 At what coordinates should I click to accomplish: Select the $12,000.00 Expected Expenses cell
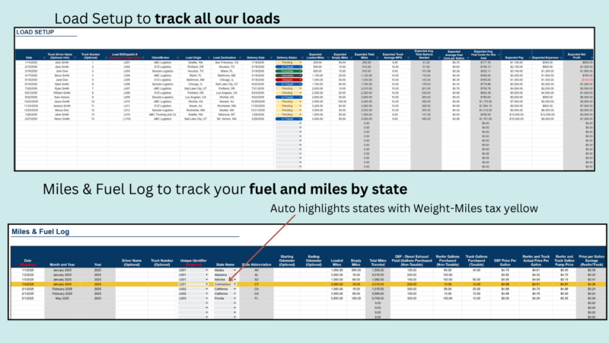pos(547,115)
